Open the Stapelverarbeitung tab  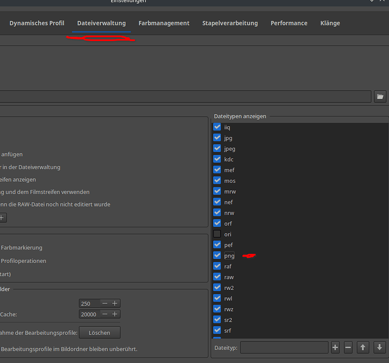pos(230,23)
